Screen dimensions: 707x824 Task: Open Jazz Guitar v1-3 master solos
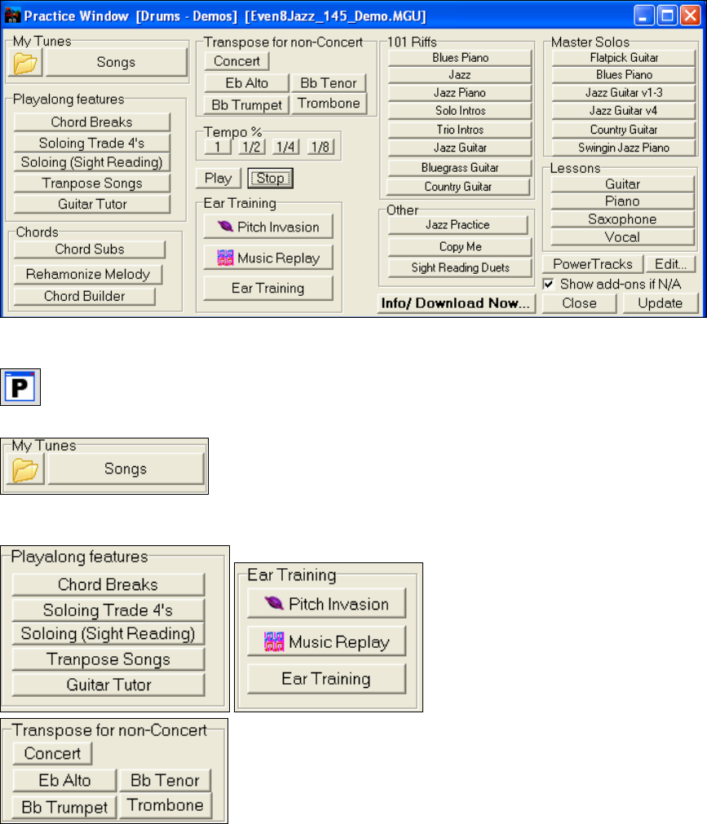624,93
